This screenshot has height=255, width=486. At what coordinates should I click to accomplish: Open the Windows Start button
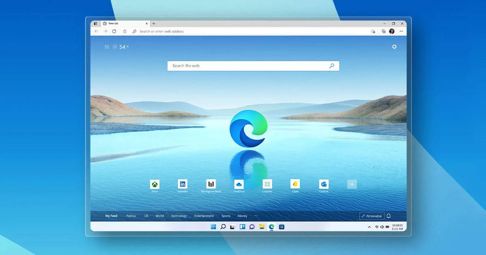tap(213, 227)
